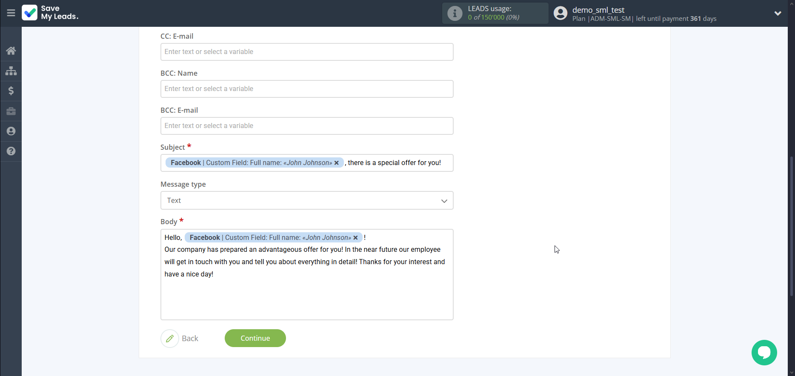Screen dimensions: 795x376
Task: Click the Save My Leads logo
Action: 50,13
